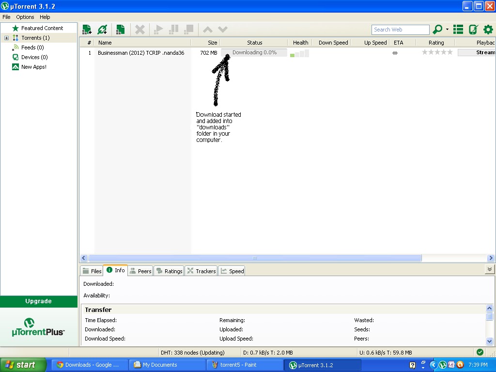Click the green Upgrade button
496x372 pixels.
39,301
